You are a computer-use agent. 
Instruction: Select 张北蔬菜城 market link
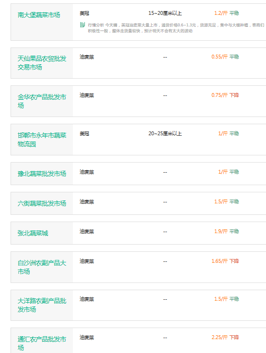tap(33, 233)
